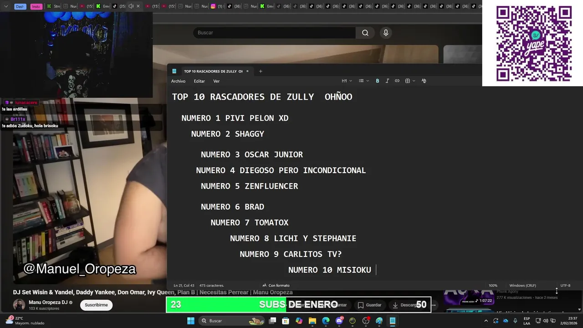
Task: Open Copilot from the taskbar
Action: (x=299, y=321)
